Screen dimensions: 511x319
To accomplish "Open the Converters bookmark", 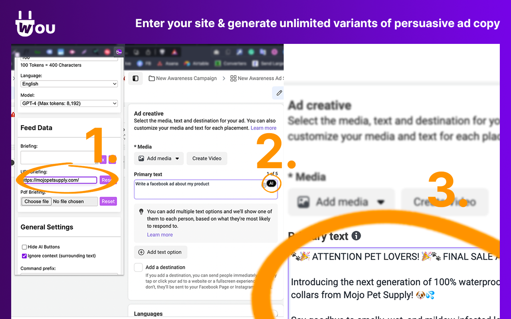I will tap(230, 63).
